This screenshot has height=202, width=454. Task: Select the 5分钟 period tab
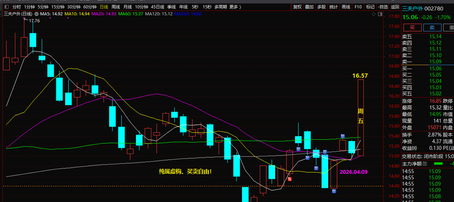coord(43,7)
